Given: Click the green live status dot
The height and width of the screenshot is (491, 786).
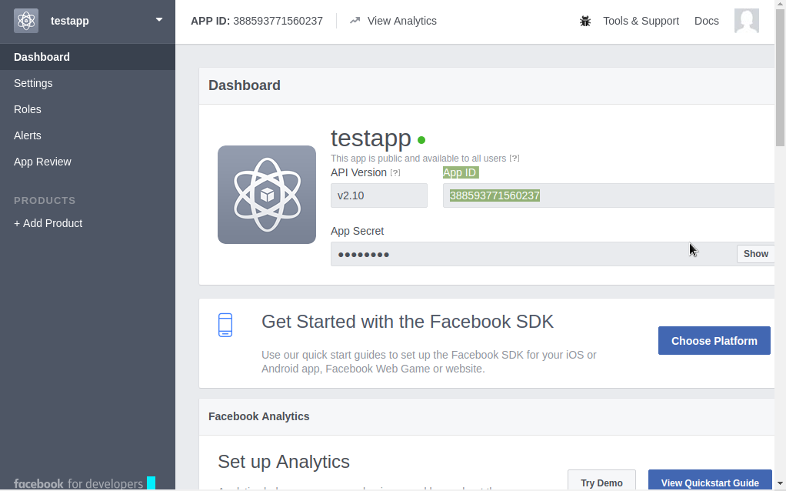Looking at the screenshot, I should (421, 140).
